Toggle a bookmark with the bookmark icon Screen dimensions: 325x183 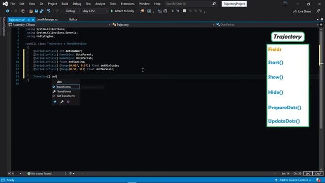point(184,11)
